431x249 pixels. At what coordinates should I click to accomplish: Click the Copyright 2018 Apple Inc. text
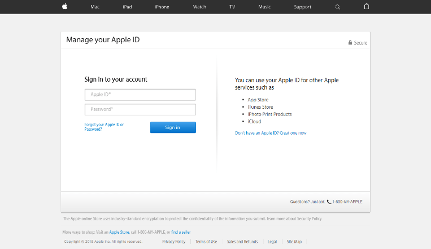point(103,242)
